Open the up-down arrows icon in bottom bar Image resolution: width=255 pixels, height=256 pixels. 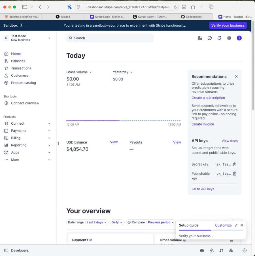coord(221,250)
